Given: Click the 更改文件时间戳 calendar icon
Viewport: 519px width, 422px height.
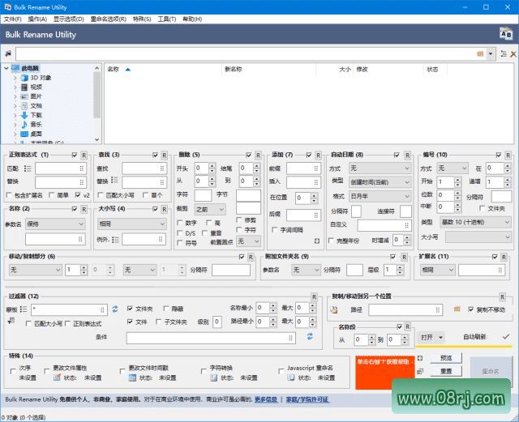Looking at the screenshot, I should point(132,377).
